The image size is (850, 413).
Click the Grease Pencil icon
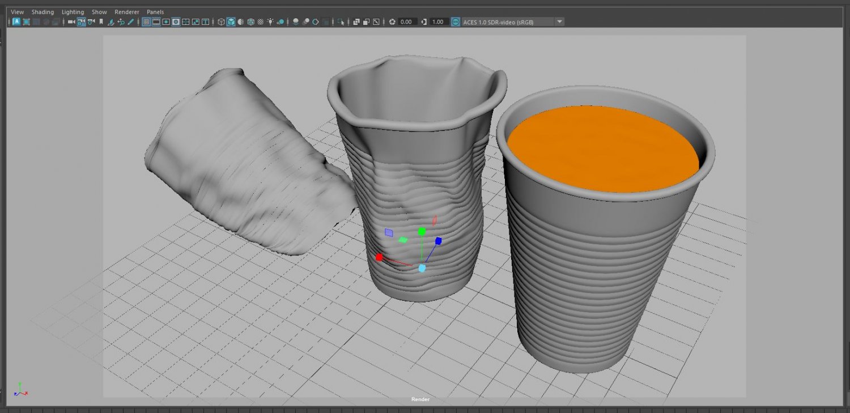131,22
